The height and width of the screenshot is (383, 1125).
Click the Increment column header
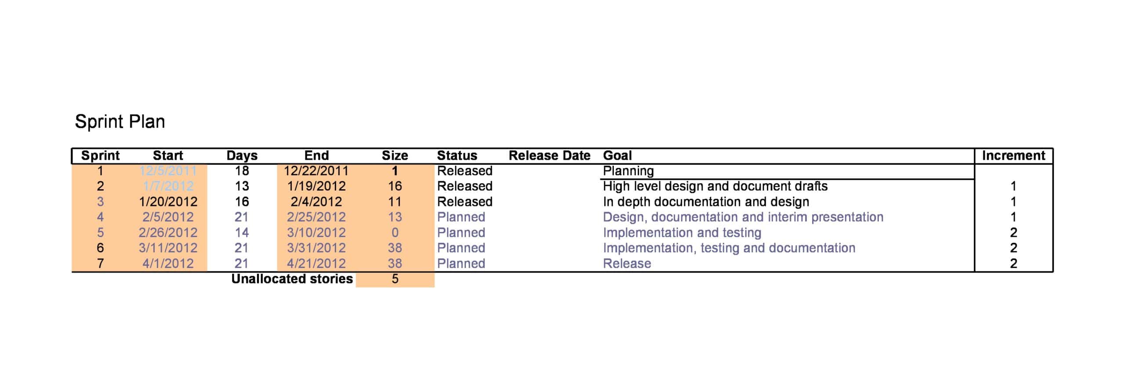(1013, 155)
